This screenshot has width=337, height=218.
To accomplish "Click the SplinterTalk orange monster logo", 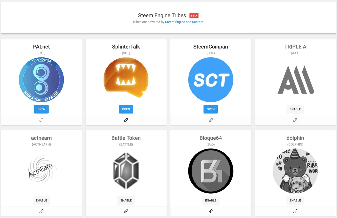I will coord(126,78).
